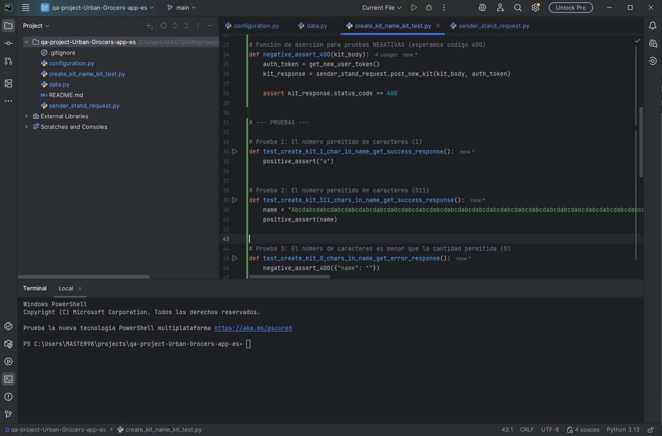This screenshot has width=662, height=436.
Task: Open the Current File run configuration dropdown
Action: (x=381, y=8)
